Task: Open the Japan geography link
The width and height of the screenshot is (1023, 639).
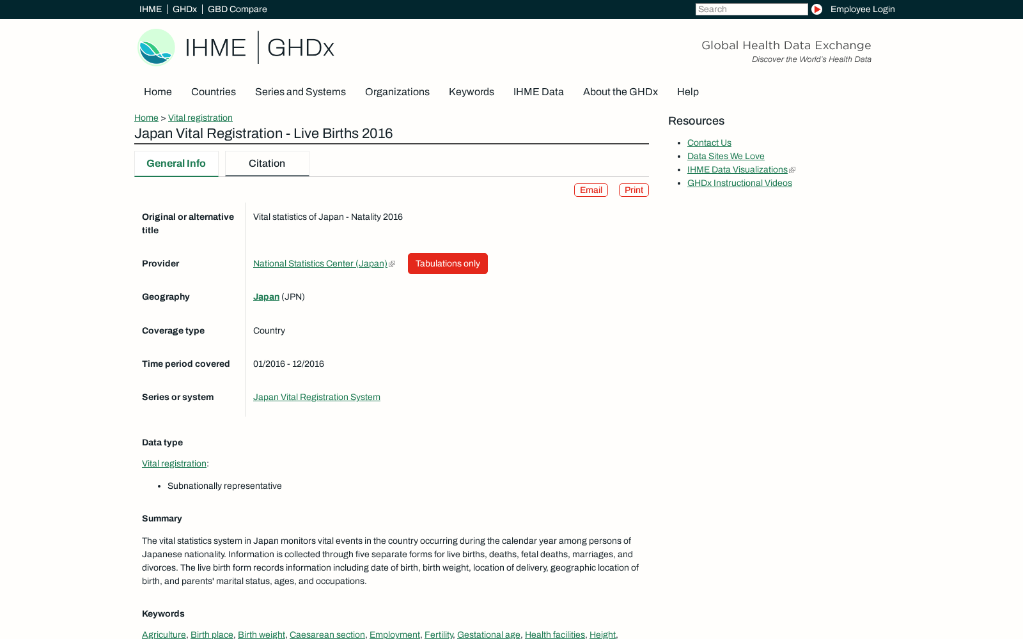Action: tap(266, 297)
